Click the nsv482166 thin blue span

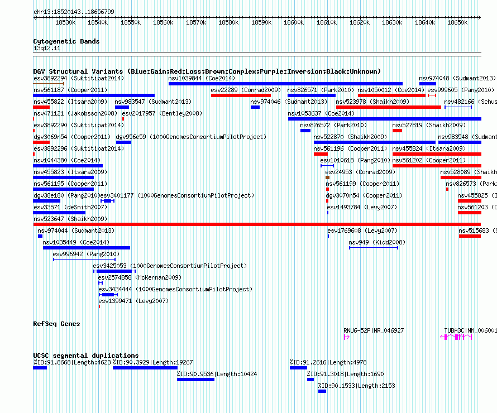[458, 107]
